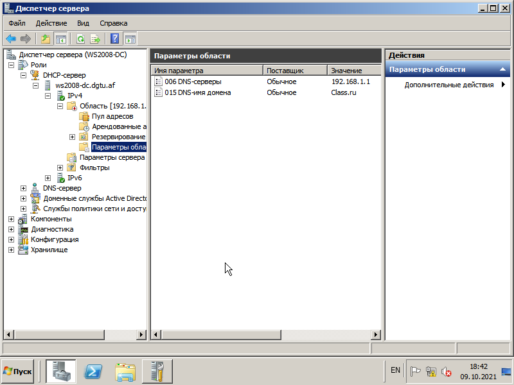Image resolution: width=514 pixels, height=385 pixels.
Task: Sort by the Имя параметра column header
Action: 207,71
